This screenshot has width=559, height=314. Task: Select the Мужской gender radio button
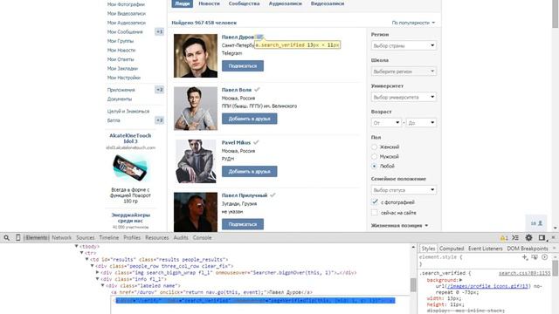point(374,156)
